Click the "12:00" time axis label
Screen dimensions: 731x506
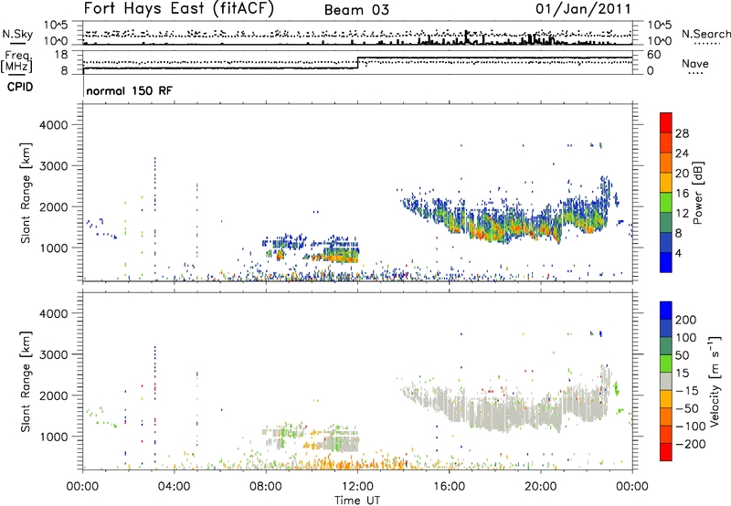pyautogui.click(x=357, y=487)
